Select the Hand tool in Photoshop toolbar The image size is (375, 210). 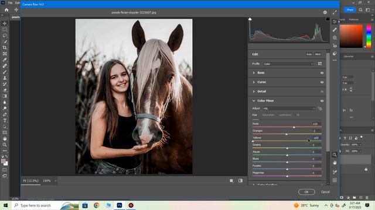(x=5, y=139)
